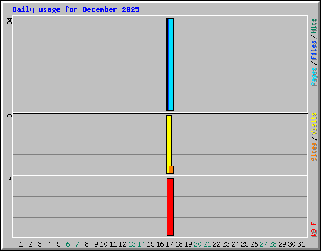Click the 'Sites' legend label
Viewport: 321px width, 251px height.
pyautogui.click(x=314, y=152)
